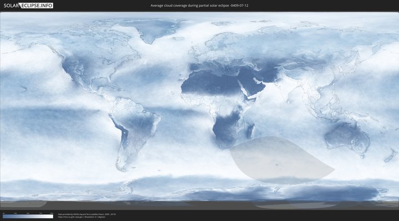Click the SOLARECLIPSE.INFO logo
Viewport: 399px width, 221px height.
point(28,6)
